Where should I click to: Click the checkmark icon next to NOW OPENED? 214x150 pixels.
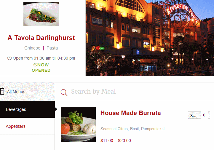tap(35, 65)
